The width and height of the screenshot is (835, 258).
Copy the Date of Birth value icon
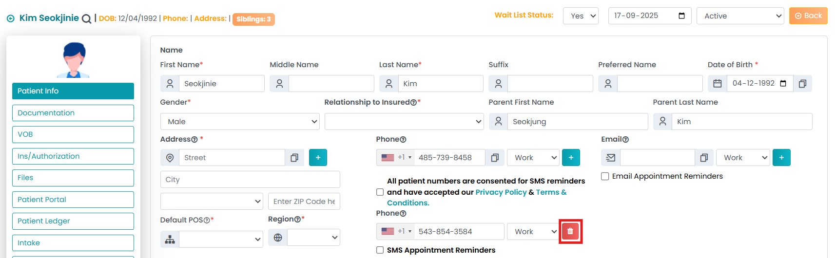click(802, 84)
